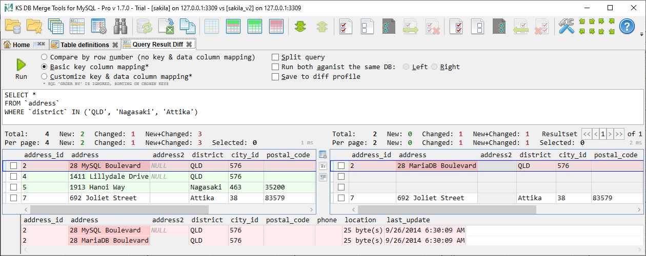Viewport: 646px width, 256px height.
Task: Open database connection folder icon
Action: (x=12, y=26)
